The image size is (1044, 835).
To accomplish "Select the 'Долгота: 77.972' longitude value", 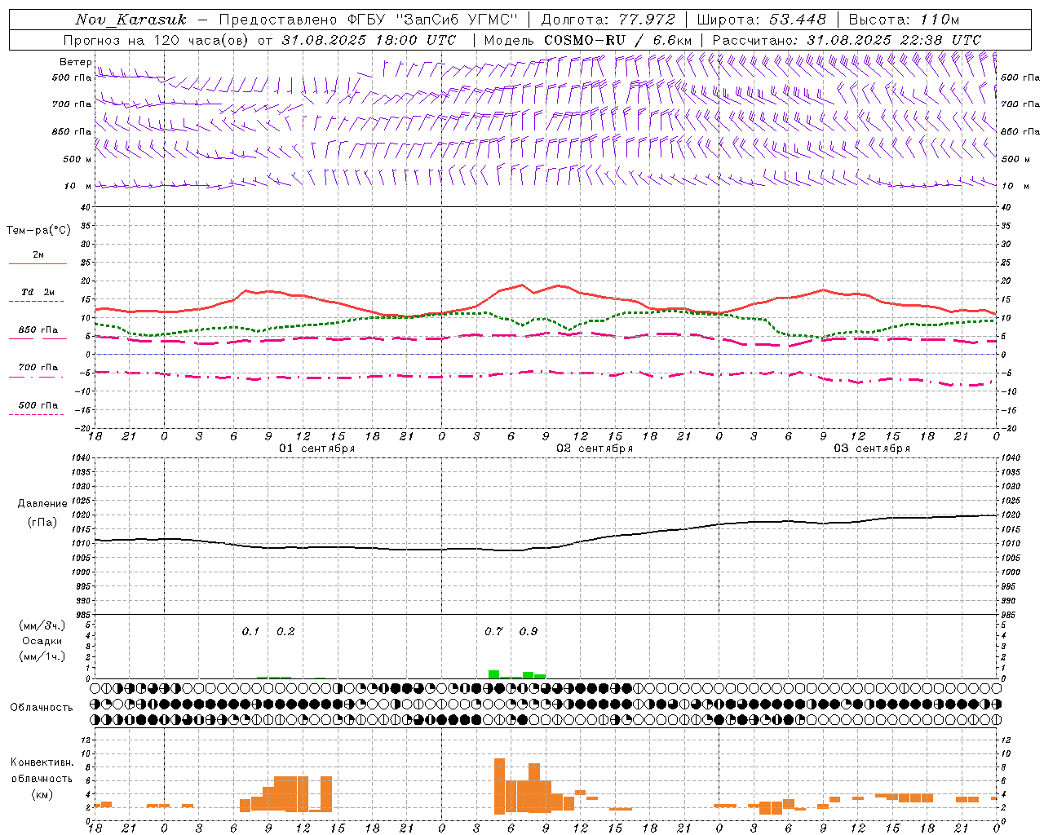I will coord(608,20).
